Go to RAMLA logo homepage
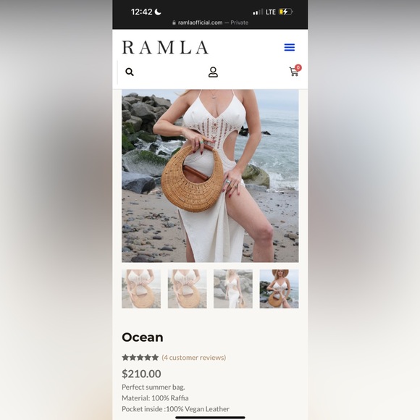420x420 pixels. coord(165,47)
